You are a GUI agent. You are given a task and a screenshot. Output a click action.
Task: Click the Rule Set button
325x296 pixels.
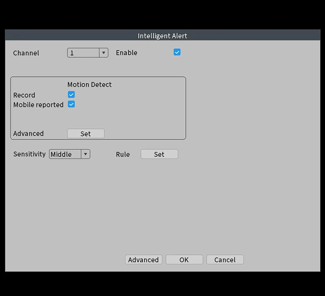click(159, 154)
